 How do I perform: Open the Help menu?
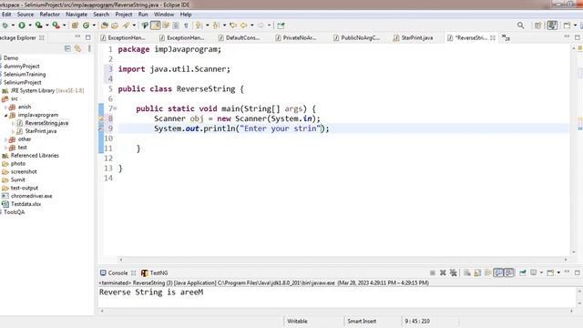coord(186,15)
